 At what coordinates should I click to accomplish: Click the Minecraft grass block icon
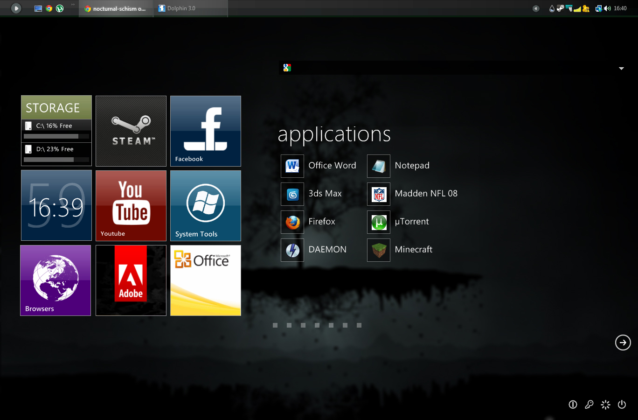click(379, 250)
